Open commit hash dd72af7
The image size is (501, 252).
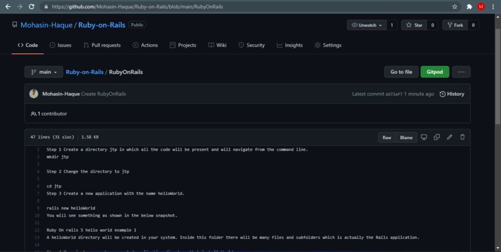[394, 94]
